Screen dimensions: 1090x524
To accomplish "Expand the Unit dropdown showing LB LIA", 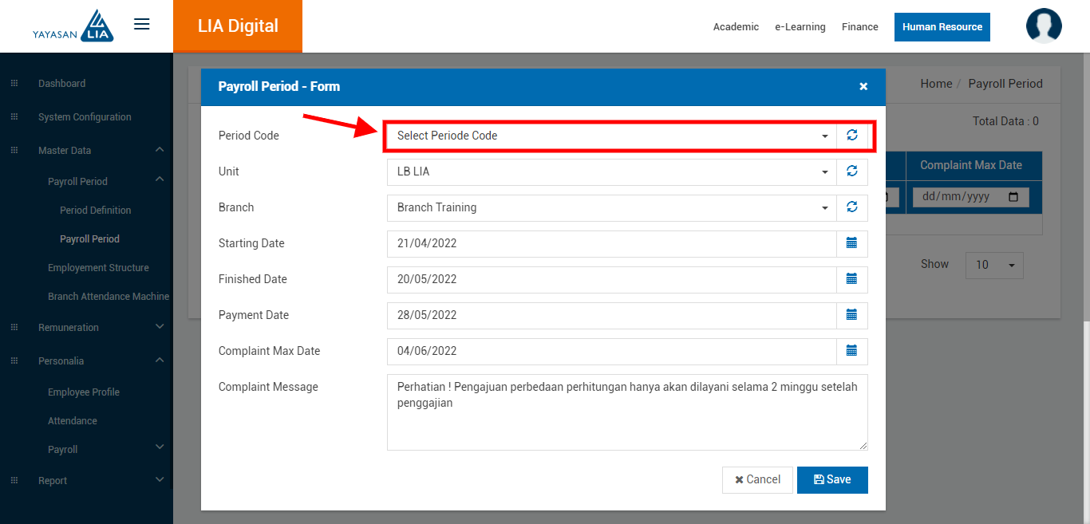I will coord(611,171).
